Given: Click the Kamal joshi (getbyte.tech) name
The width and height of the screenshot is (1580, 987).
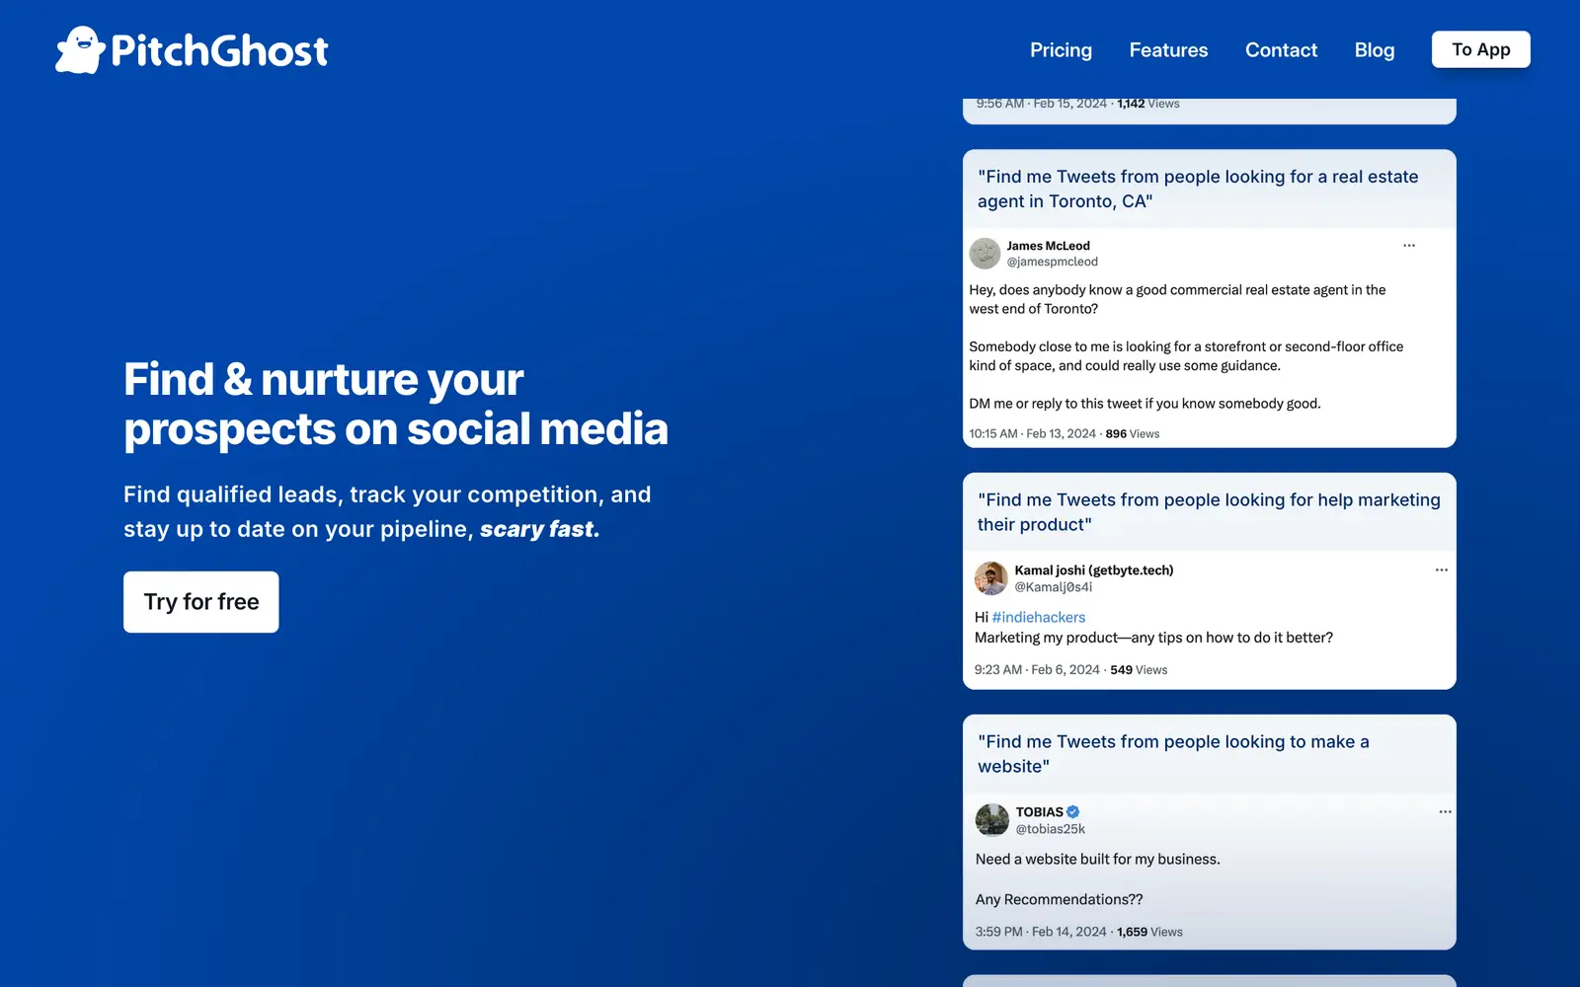Looking at the screenshot, I should pyautogui.click(x=1094, y=569).
